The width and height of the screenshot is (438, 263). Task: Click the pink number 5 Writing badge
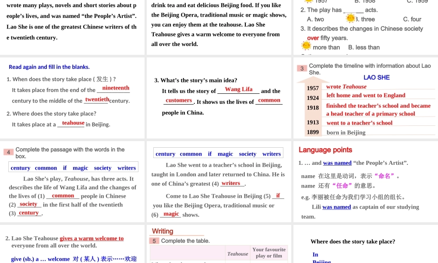(x=154, y=241)
